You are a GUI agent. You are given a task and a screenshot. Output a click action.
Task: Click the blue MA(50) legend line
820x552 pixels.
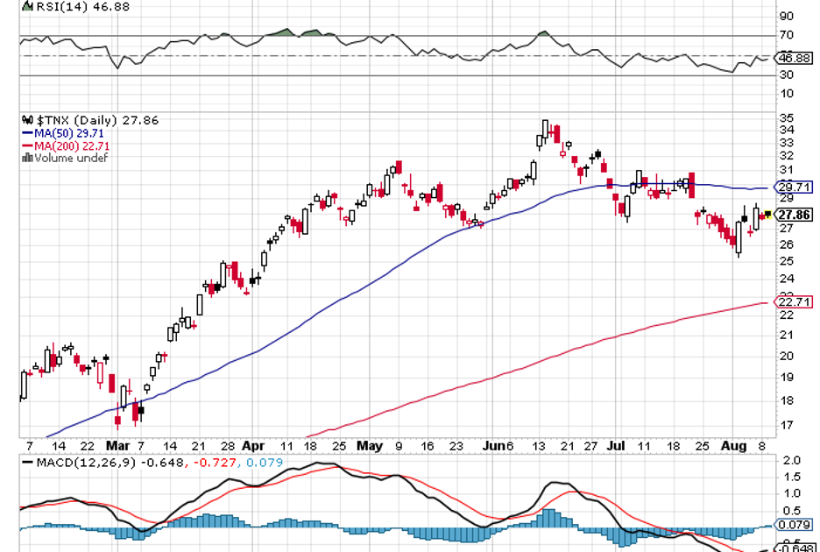pos(26,133)
